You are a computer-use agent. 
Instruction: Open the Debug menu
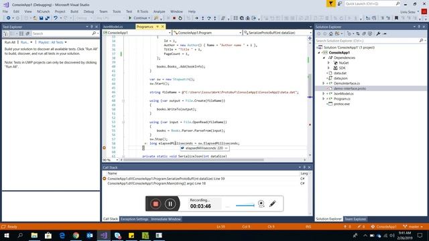(x=88, y=11)
